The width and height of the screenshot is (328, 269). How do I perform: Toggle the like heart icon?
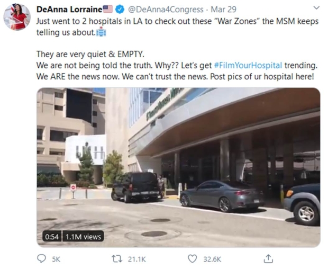pyautogui.click(x=193, y=258)
